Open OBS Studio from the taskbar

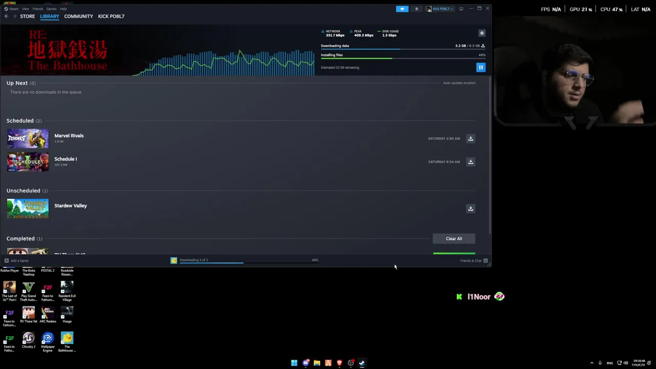[351, 363]
